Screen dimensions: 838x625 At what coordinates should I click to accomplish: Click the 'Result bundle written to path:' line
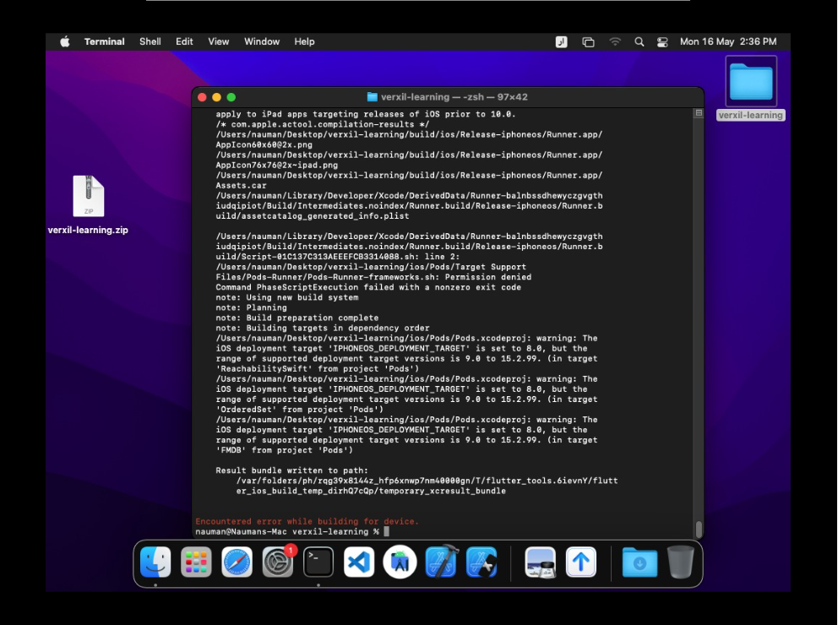291,470
